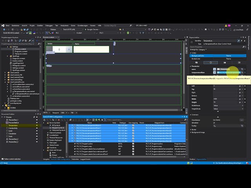This screenshot has height=188, width=251.
Task: Click the binding icon beside temperatureNum parameter
Action: coord(242,72)
